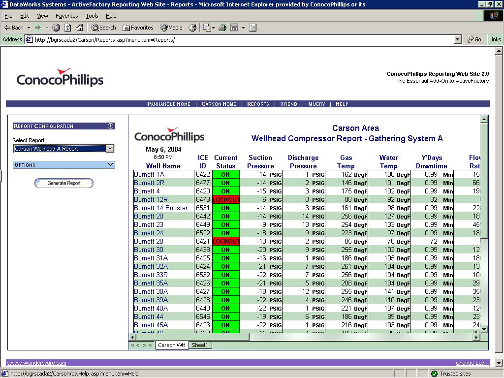
Task: Go to previous sheet with < arrow
Action: click(138, 345)
